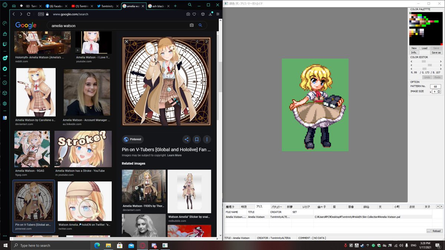445x250 pixels.
Task: Pick the red swatch at palette corner
Action: [x=441, y=44]
